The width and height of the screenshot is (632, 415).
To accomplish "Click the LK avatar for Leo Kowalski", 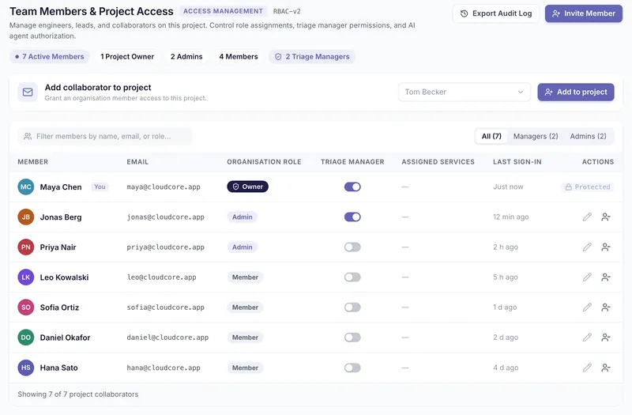I will 26,277.
